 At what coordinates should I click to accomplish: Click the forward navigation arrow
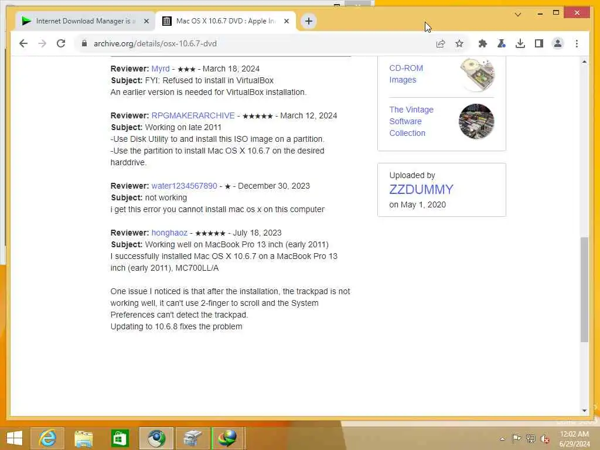[x=42, y=43]
